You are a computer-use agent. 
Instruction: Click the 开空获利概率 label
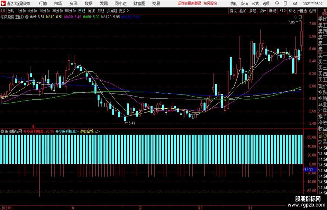click(67, 131)
